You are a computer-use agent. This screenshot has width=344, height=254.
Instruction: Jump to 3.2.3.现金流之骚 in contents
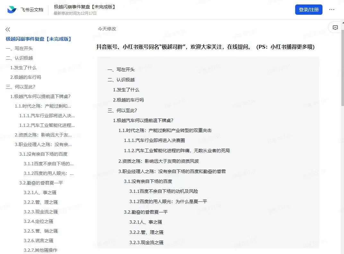tap(146, 242)
